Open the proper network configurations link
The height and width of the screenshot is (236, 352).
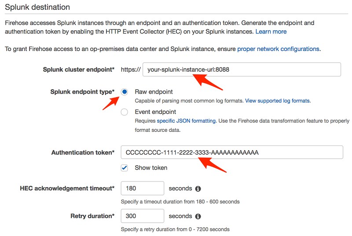279,49
